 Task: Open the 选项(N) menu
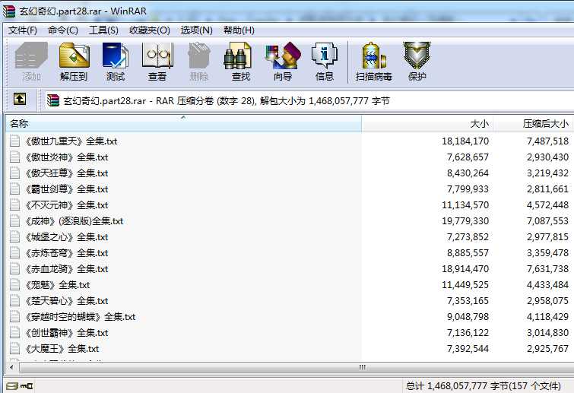pyautogui.click(x=197, y=30)
